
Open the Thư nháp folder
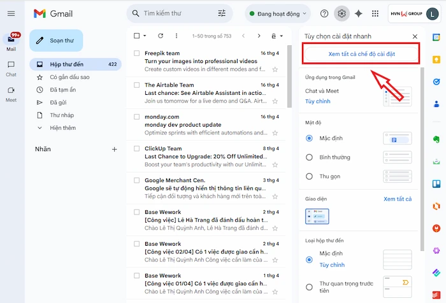62,115
